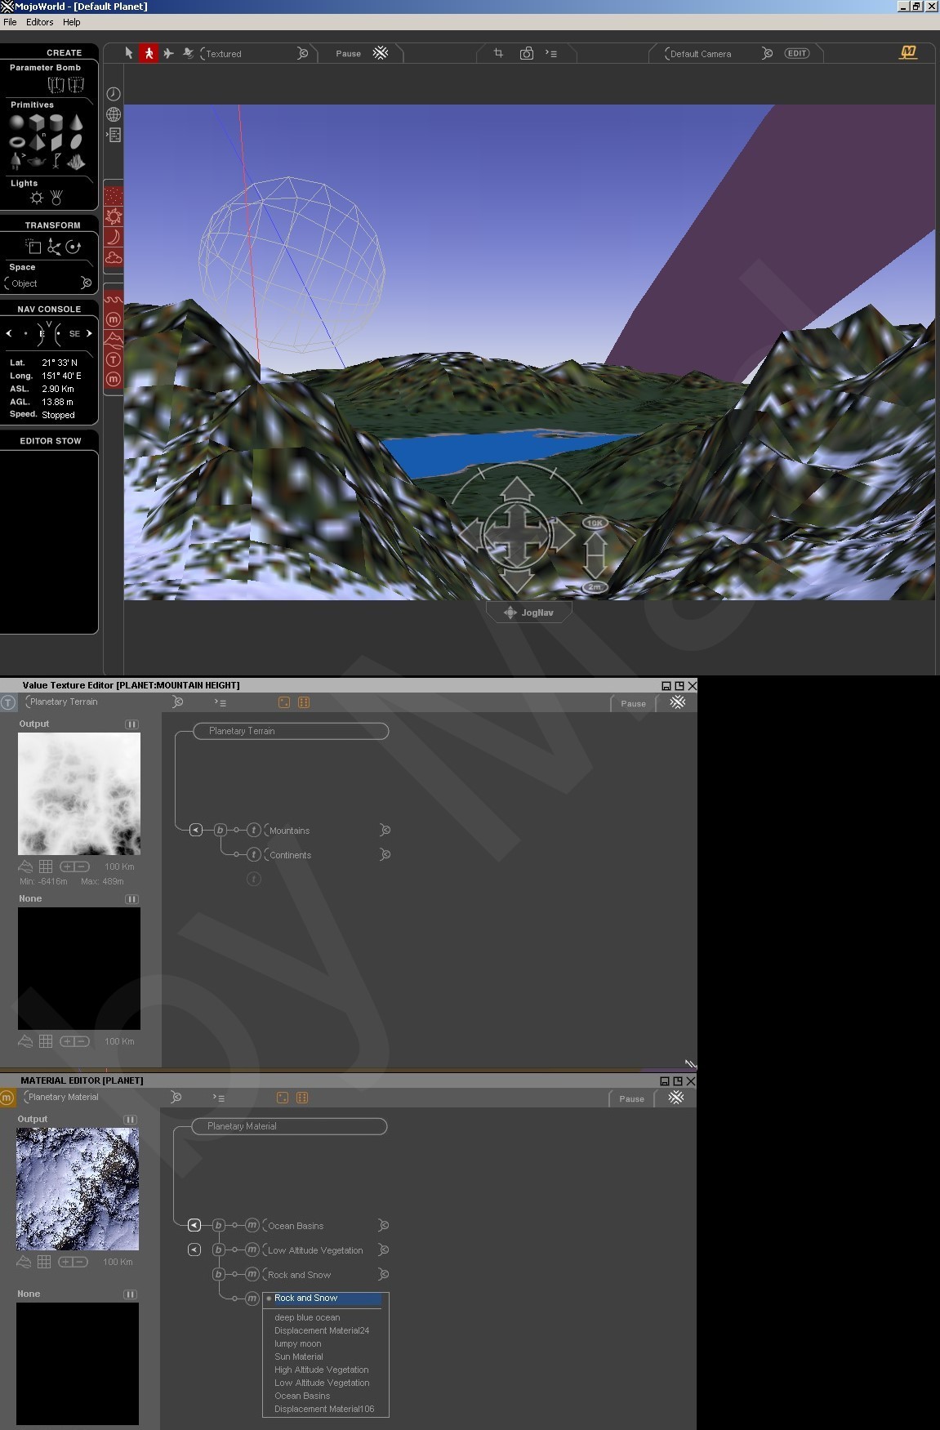Viewport: 940px width, 1430px height.
Task: Toggle terrain view icon under Material Output preview
Action: 24,1262
